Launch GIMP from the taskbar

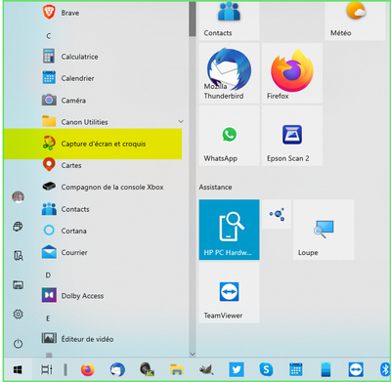click(206, 369)
